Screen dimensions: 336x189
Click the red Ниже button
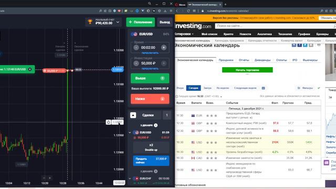150,99
